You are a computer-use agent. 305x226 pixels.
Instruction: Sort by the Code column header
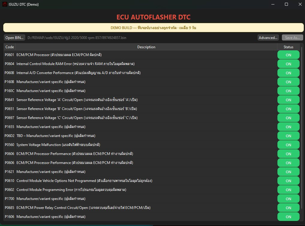coord(10,47)
